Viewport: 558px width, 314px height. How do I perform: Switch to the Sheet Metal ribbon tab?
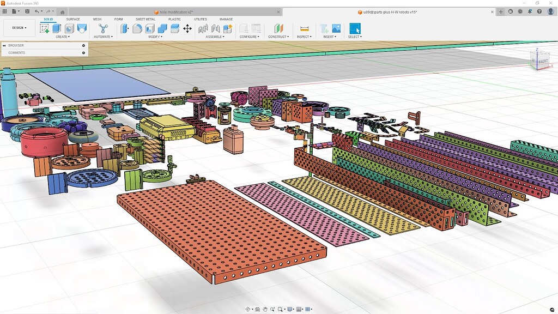(x=144, y=19)
